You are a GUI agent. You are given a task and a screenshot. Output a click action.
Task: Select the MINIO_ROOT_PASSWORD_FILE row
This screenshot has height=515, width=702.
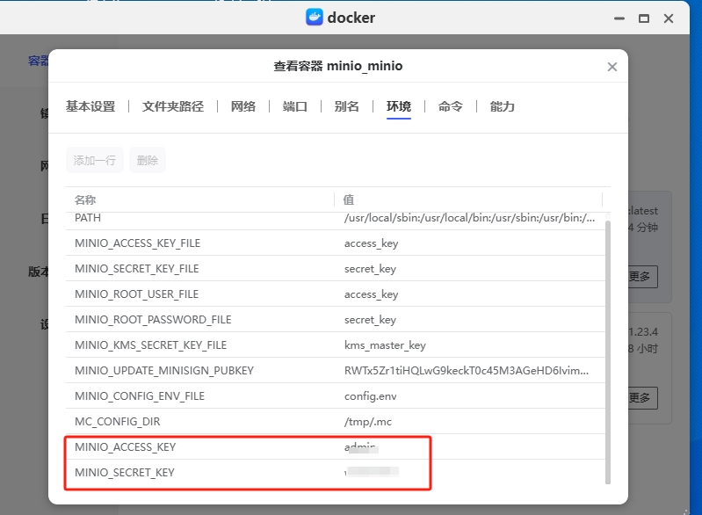click(336, 319)
